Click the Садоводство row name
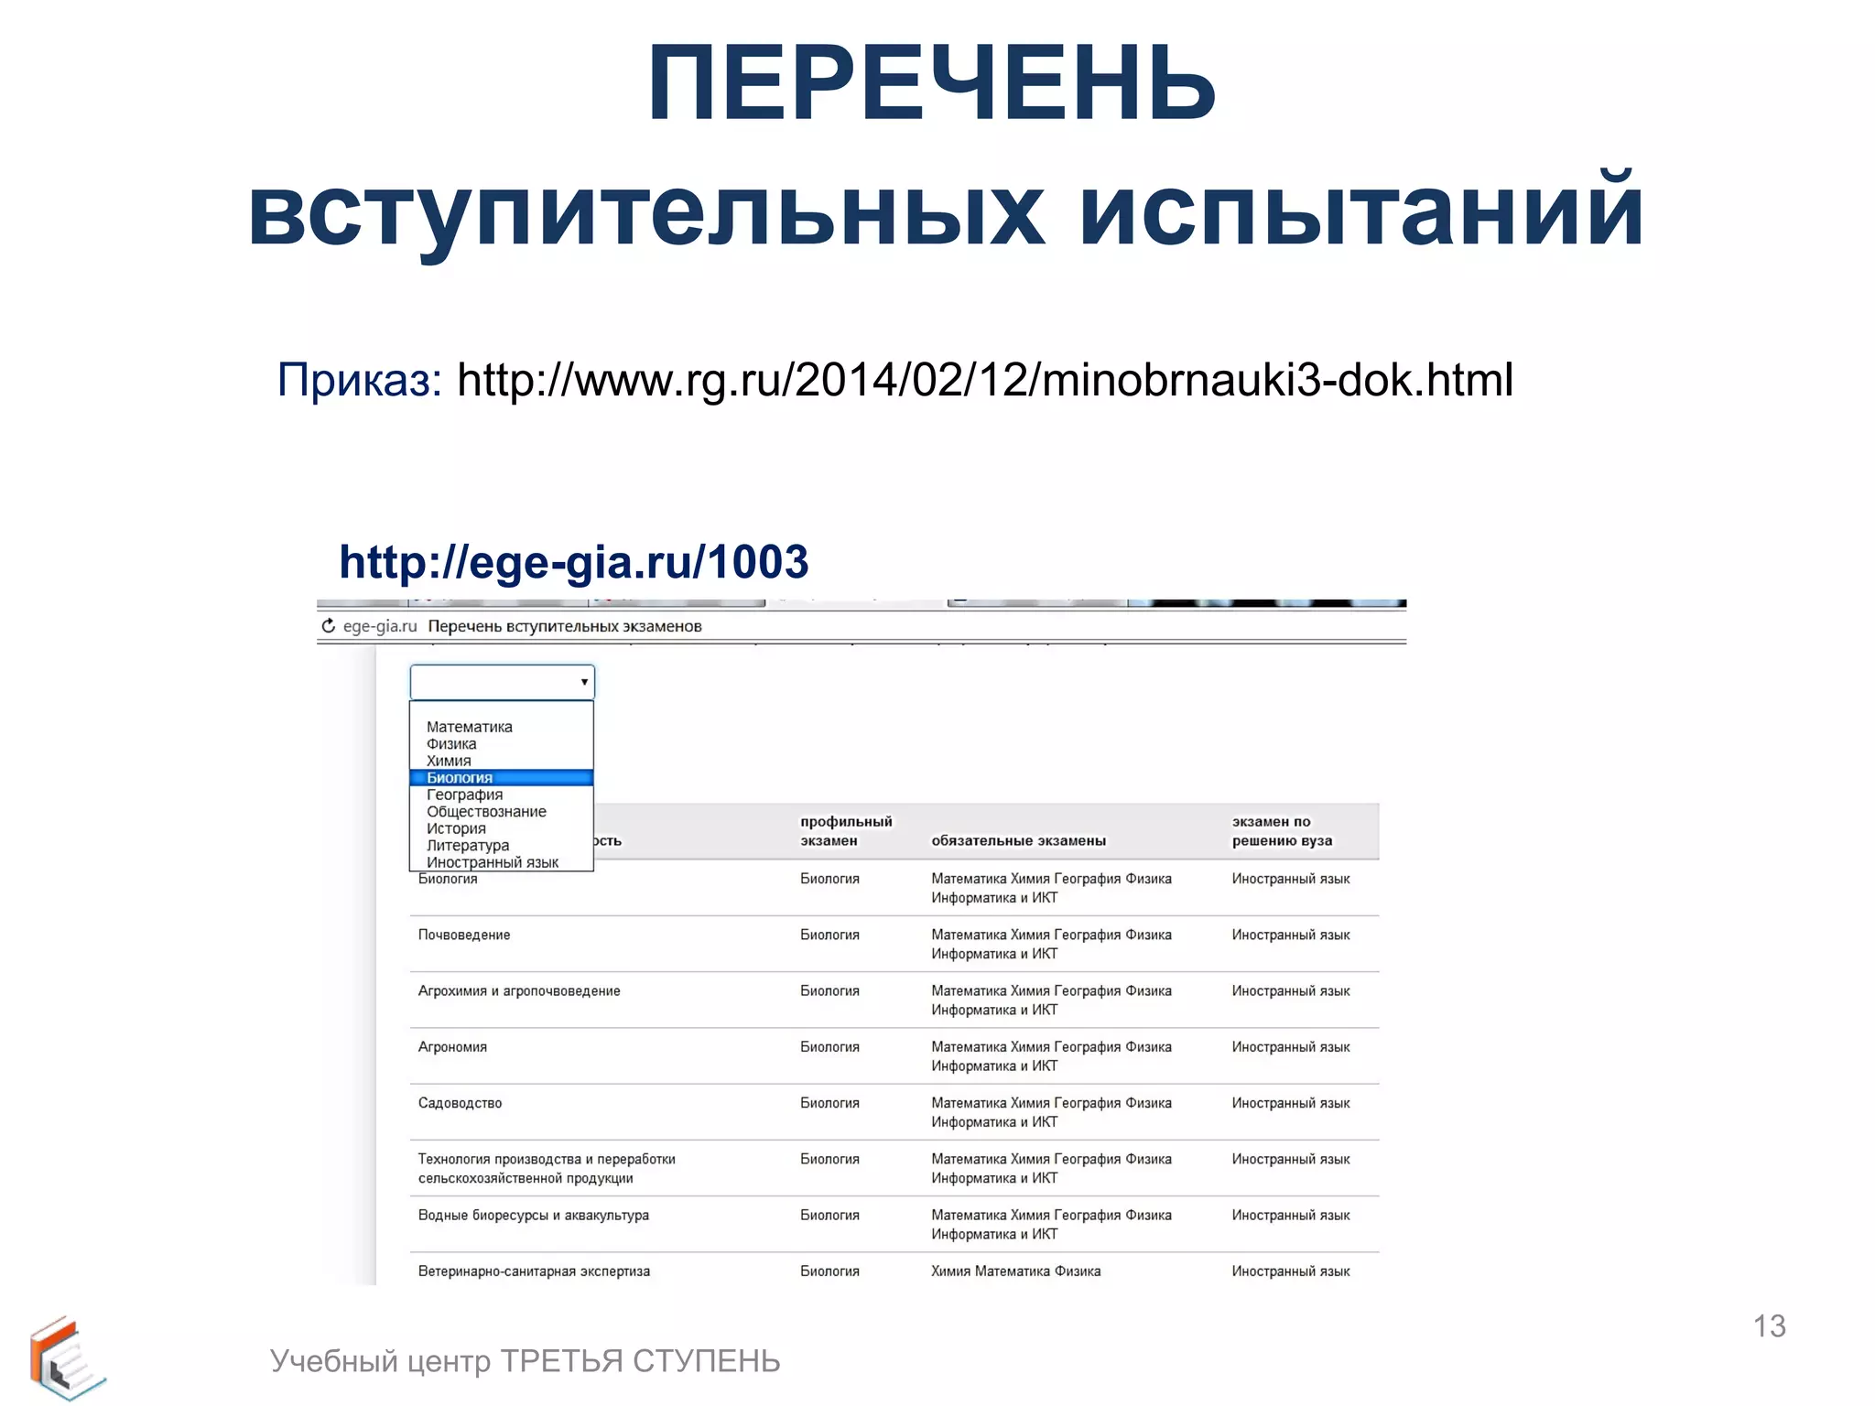Viewport: 1875px width, 1406px height. tap(460, 1103)
